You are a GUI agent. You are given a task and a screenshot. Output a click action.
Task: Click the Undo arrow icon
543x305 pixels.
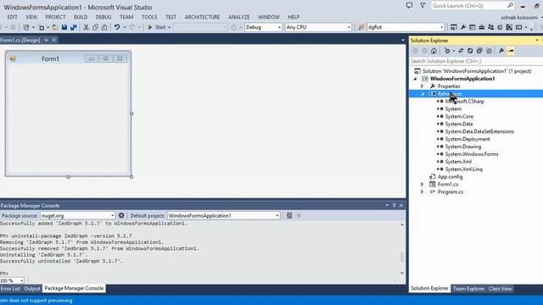[117, 27]
